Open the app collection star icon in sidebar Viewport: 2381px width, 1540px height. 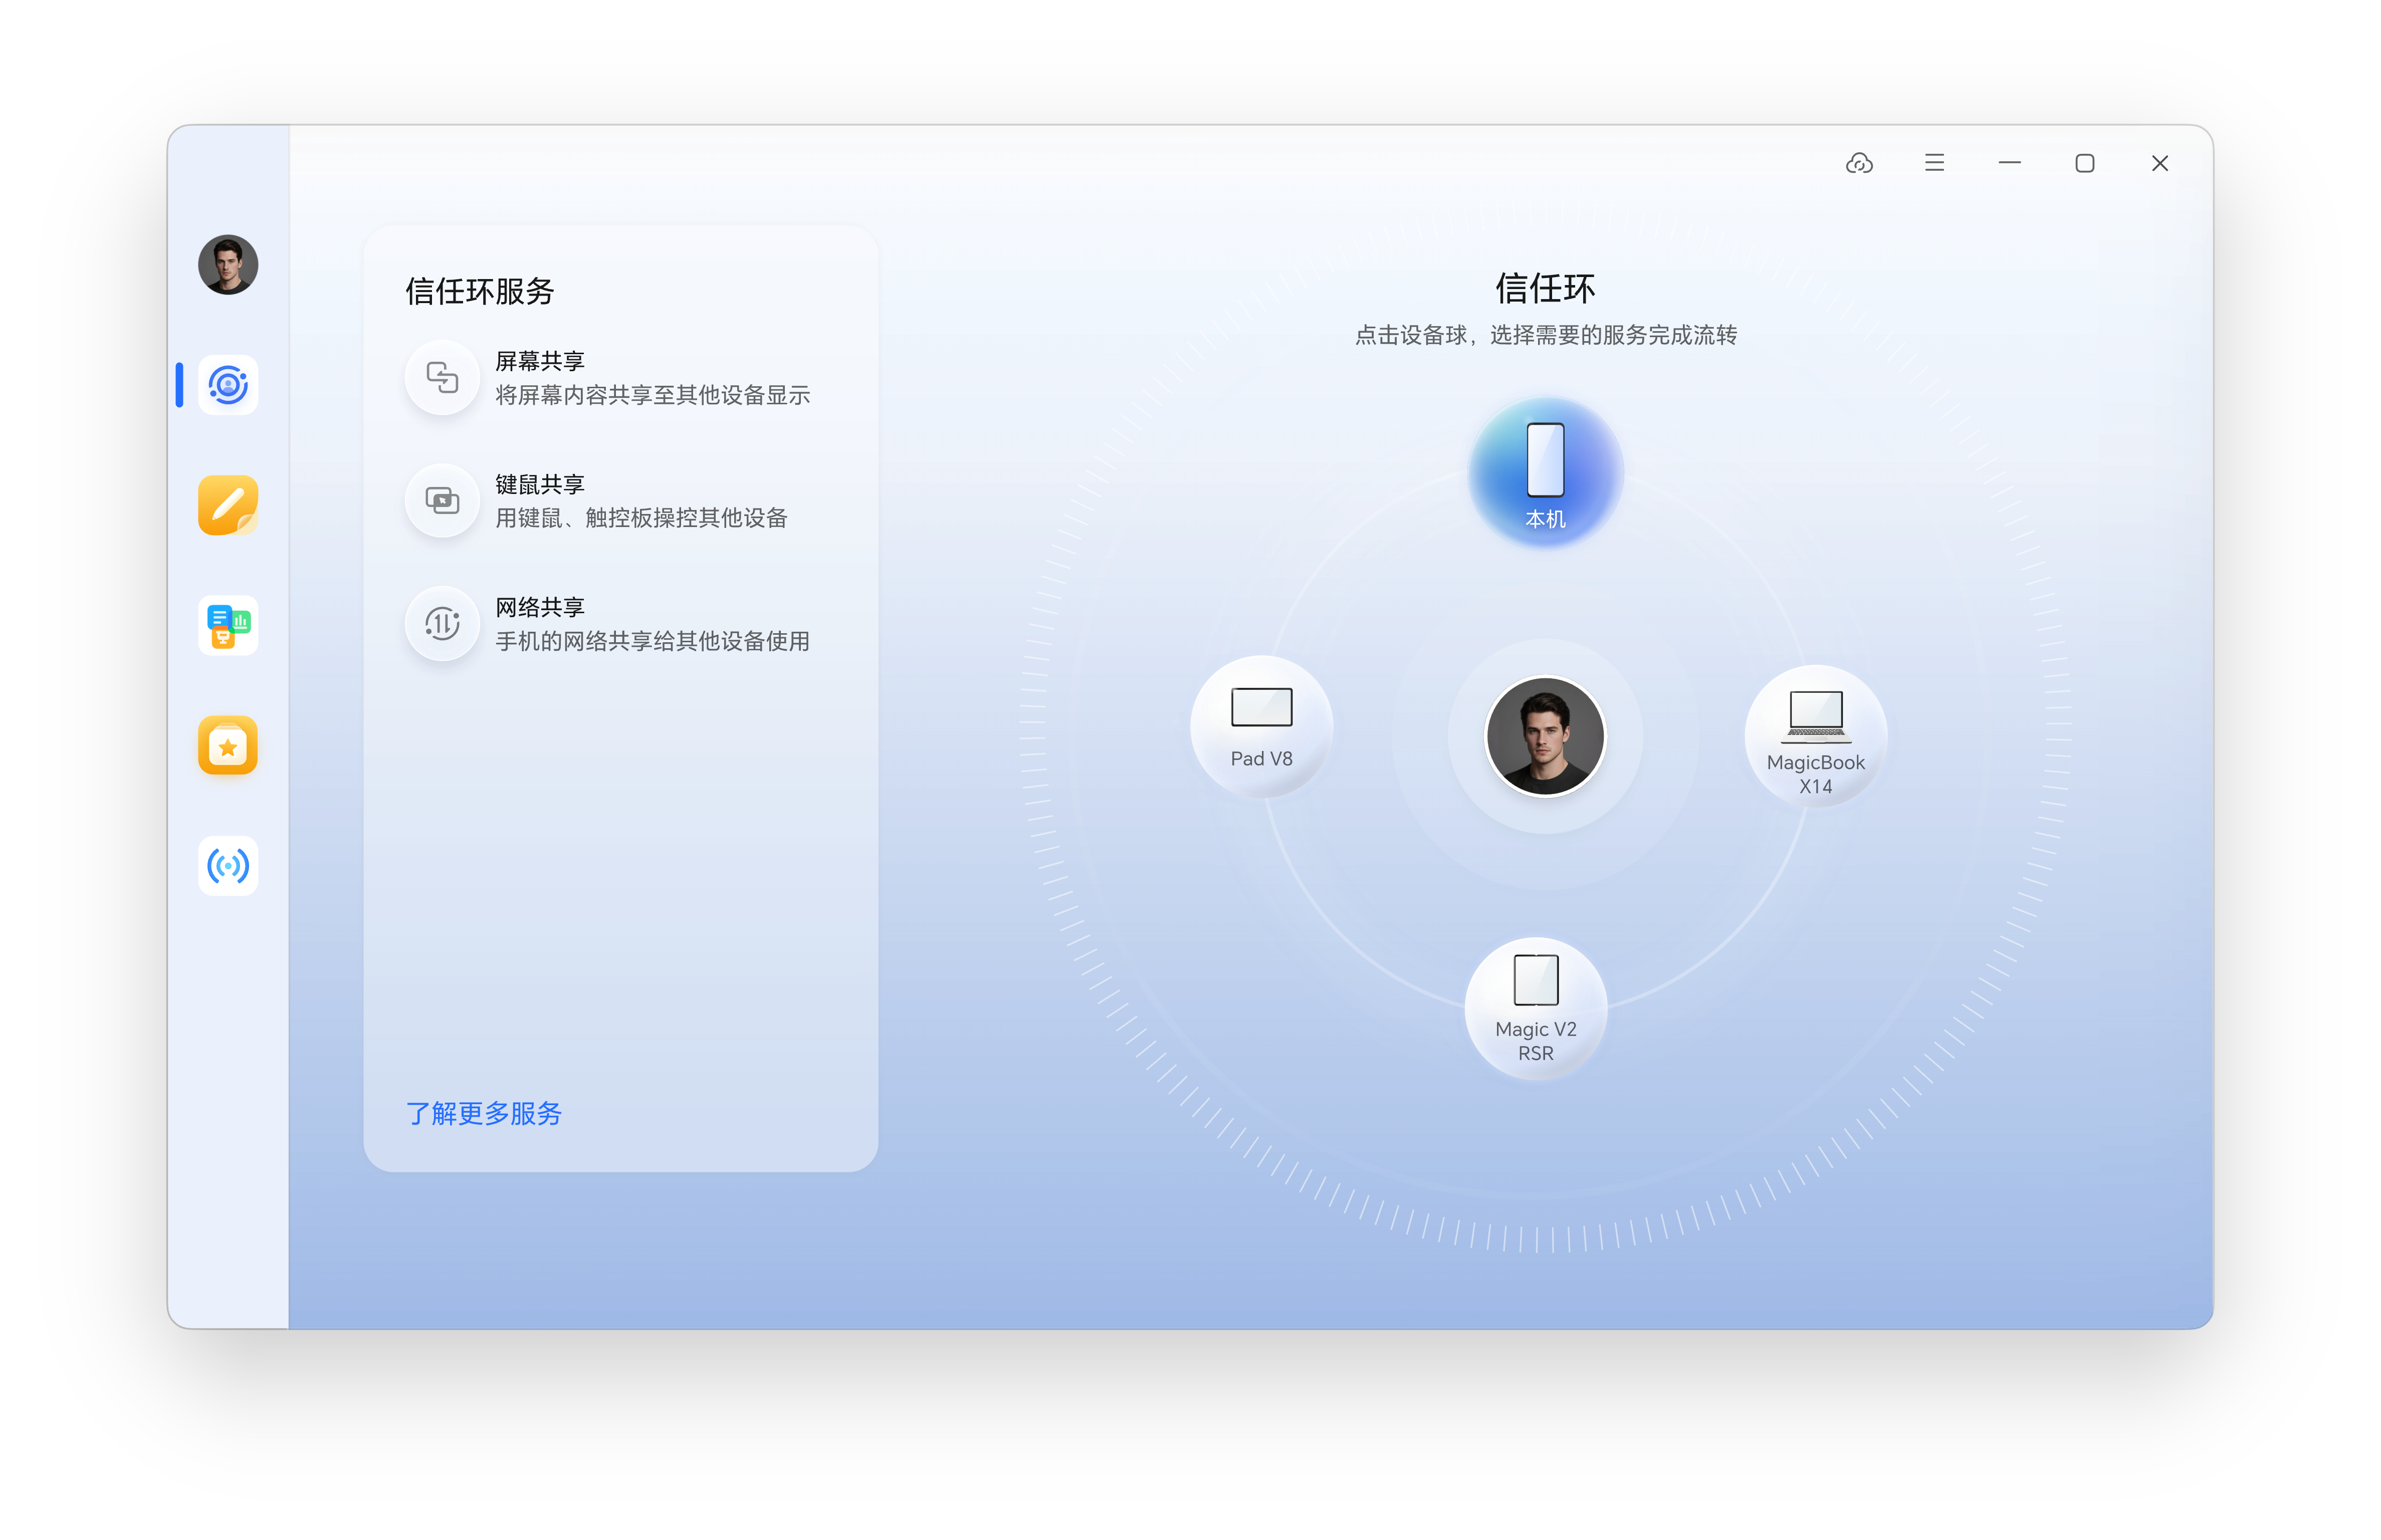pyautogui.click(x=227, y=745)
